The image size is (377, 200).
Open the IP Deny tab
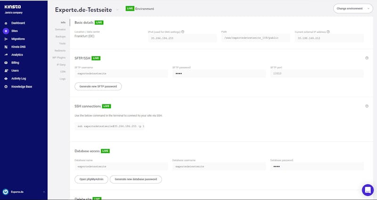pos(61,64)
